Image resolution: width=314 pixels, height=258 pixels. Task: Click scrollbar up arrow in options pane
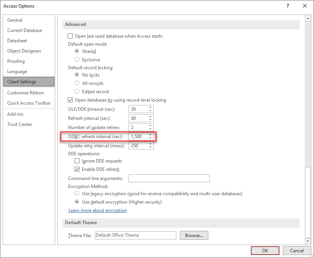tap(308, 19)
